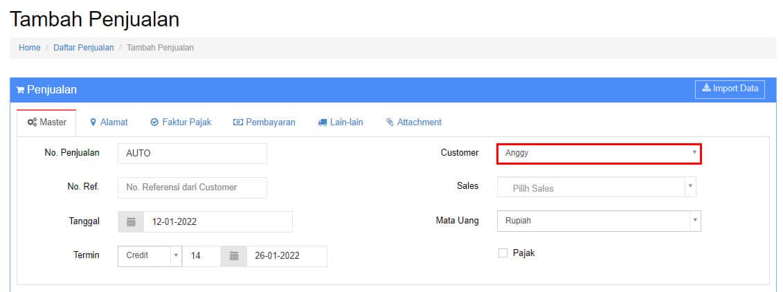This screenshot has height=292, width=783.
Task: Click the gears icon on Master tab
Action: [31, 122]
